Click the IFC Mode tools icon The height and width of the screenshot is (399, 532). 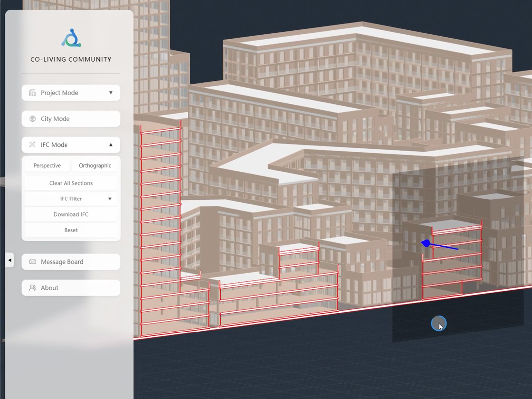click(32, 145)
